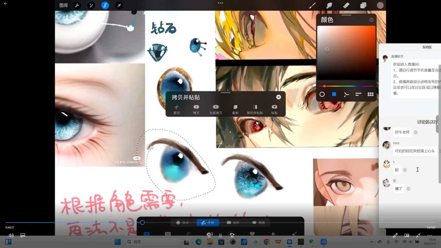Adjust the hue slider handle
Viewport: 441px width, 248px height.
324,86
